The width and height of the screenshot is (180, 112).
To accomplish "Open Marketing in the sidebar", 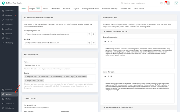I will pos(9,43).
